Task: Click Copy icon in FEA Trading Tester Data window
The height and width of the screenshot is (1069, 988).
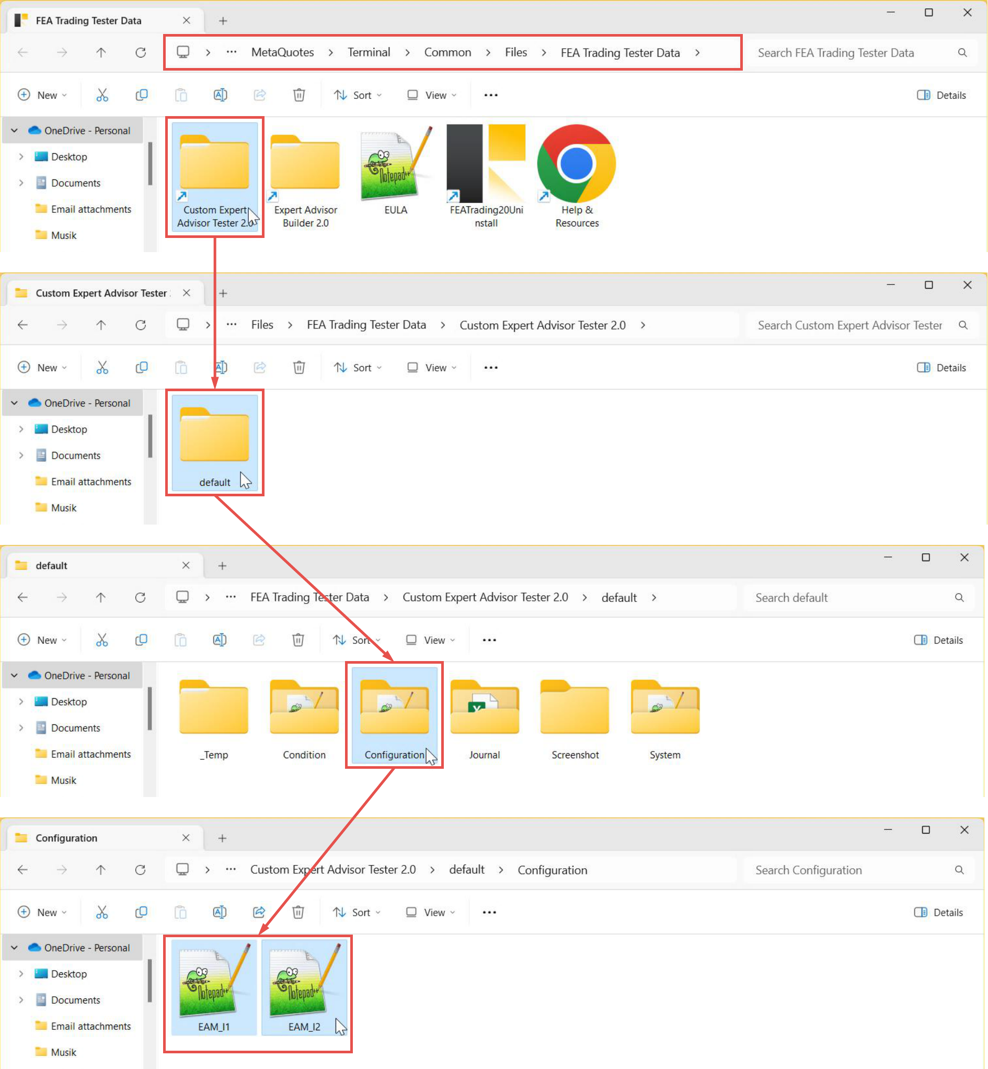Action: pyautogui.click(x=142, y=95)
